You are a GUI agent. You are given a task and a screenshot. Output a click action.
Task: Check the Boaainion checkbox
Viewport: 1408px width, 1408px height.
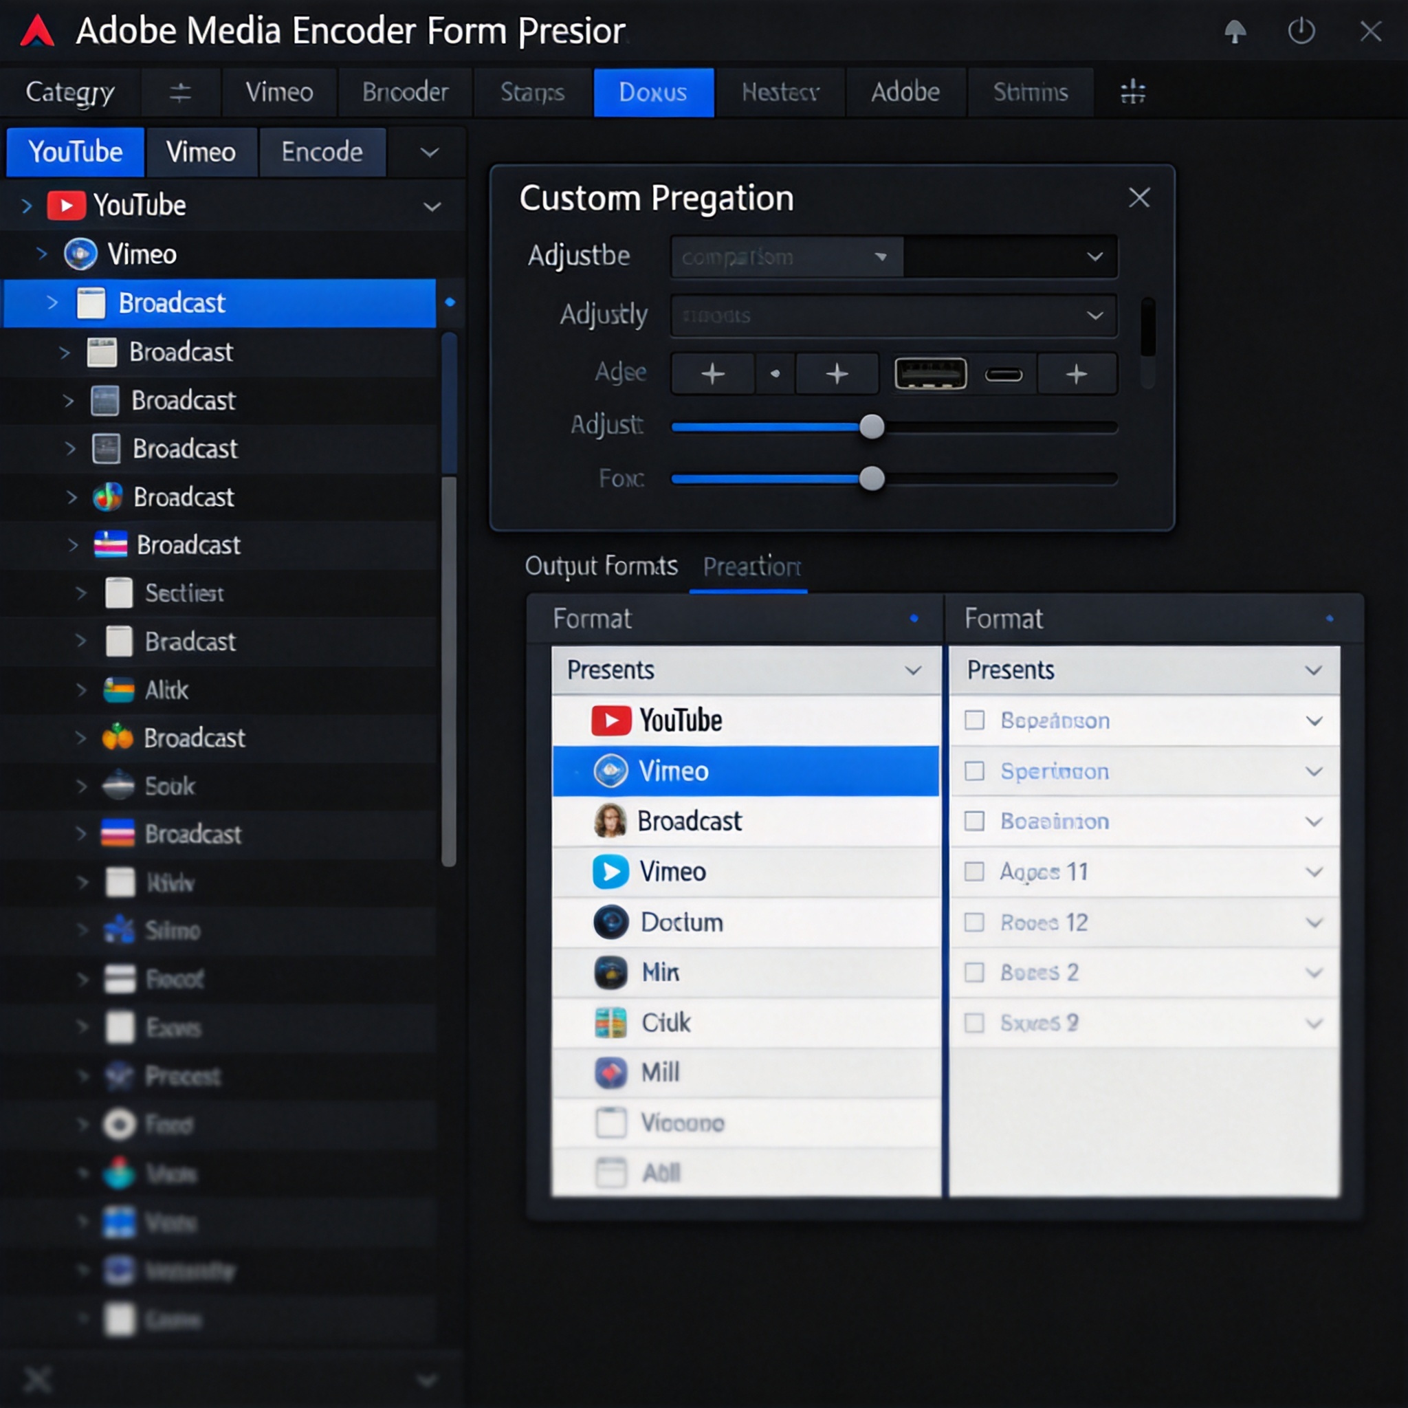[x=974, y=822]
